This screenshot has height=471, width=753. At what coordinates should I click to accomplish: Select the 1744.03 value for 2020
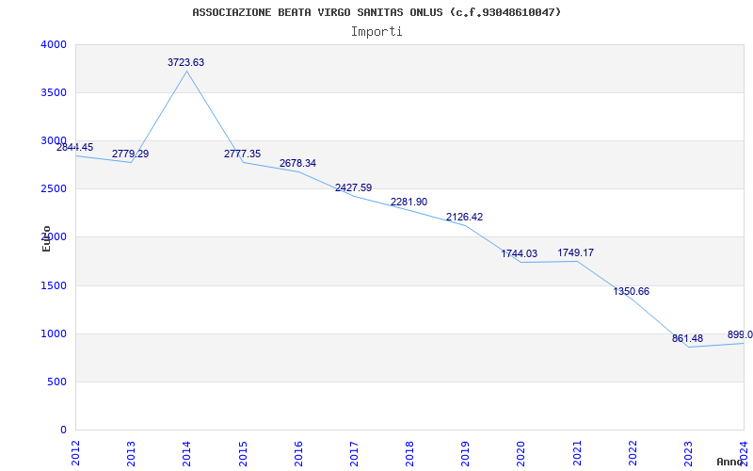(519, 254)
